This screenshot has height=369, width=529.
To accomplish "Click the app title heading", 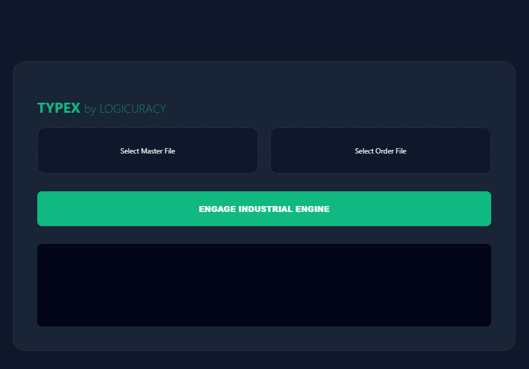I will pos(59,108).
